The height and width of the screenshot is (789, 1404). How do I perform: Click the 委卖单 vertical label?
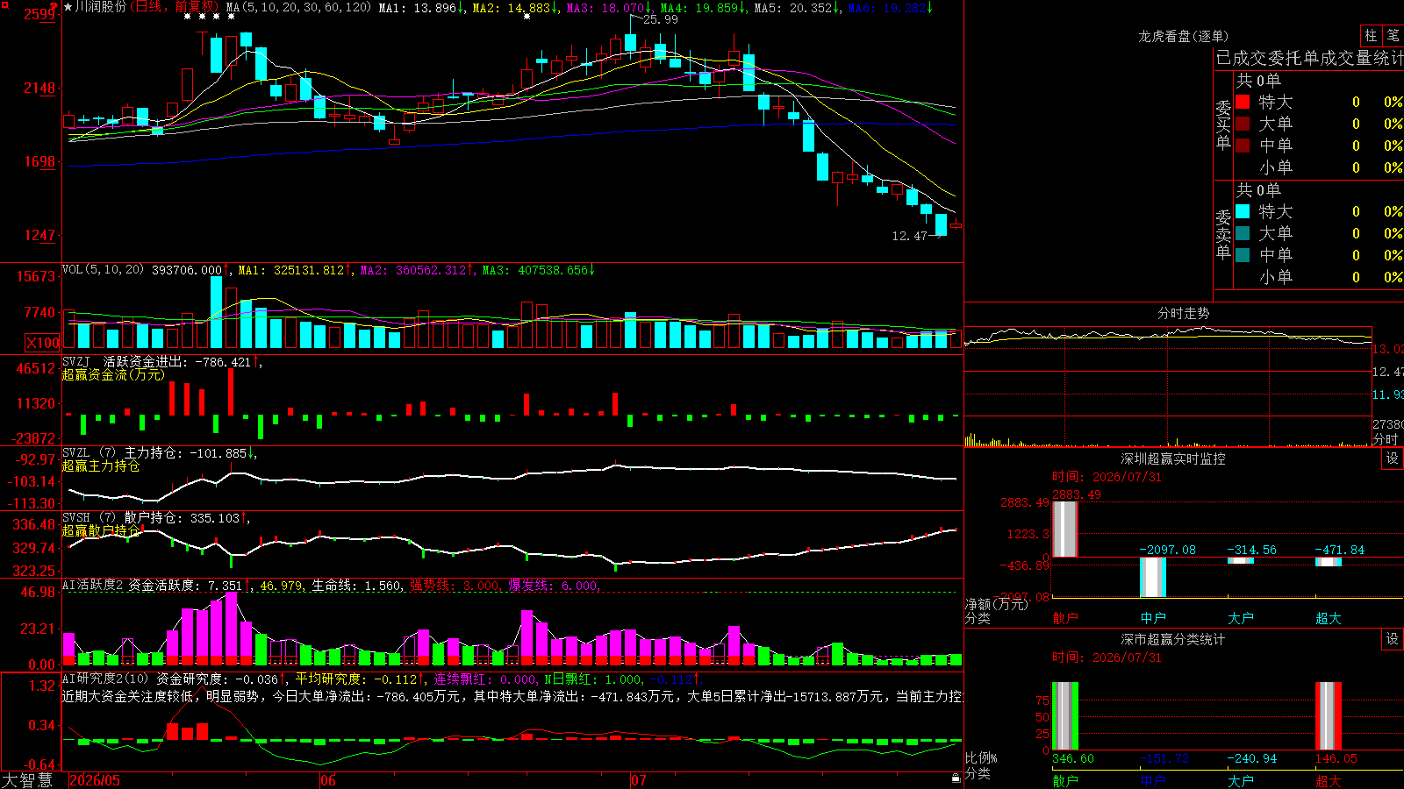1223,234
